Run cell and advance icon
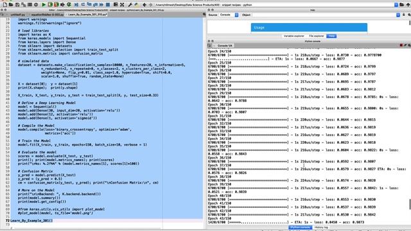The width and height of the screenshot is (411, 231). pyautogui.click(x=56, y=4)
